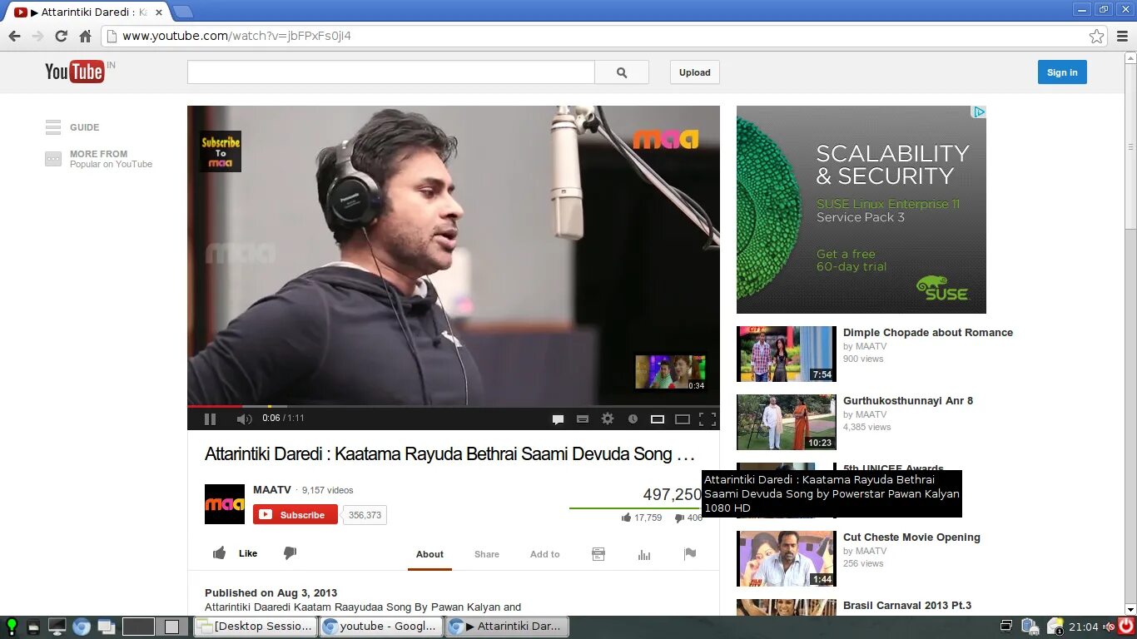Open the notification tray icon with badge

click(x=1055, y=626)
